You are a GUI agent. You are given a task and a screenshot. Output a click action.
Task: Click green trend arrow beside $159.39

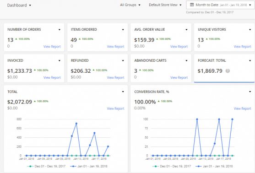click(x=157, y=39)
